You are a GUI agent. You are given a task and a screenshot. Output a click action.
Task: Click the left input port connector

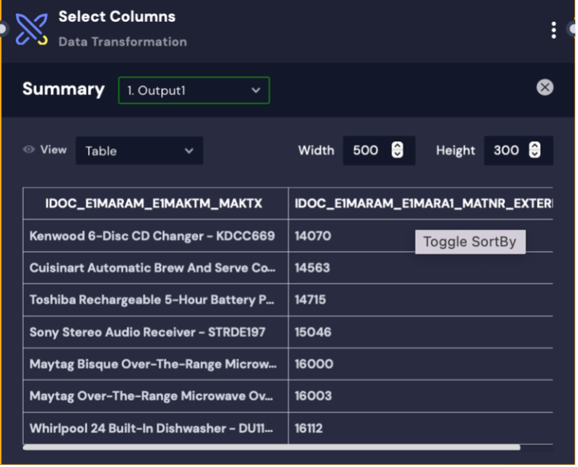click(2, 29)
